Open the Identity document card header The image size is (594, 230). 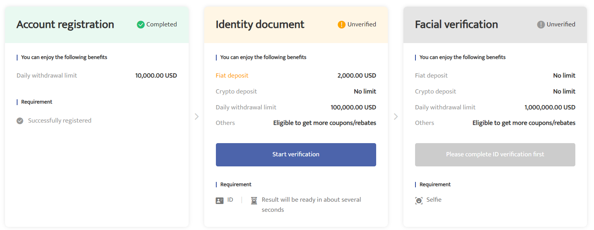click(x=296, y=24)
